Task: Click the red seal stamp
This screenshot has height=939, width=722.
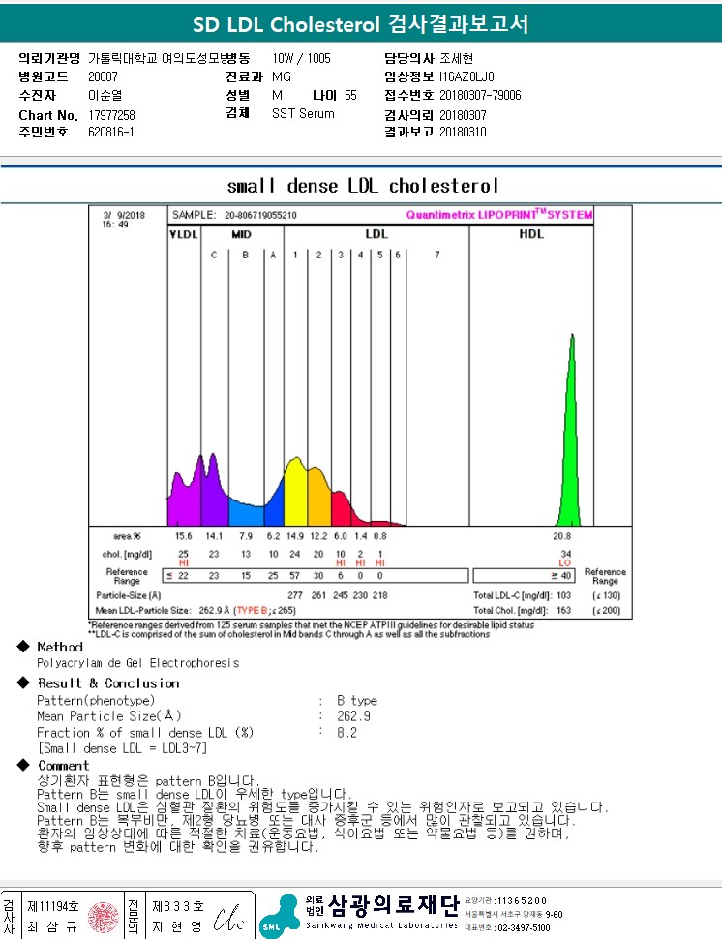Action: pos(103,918)
